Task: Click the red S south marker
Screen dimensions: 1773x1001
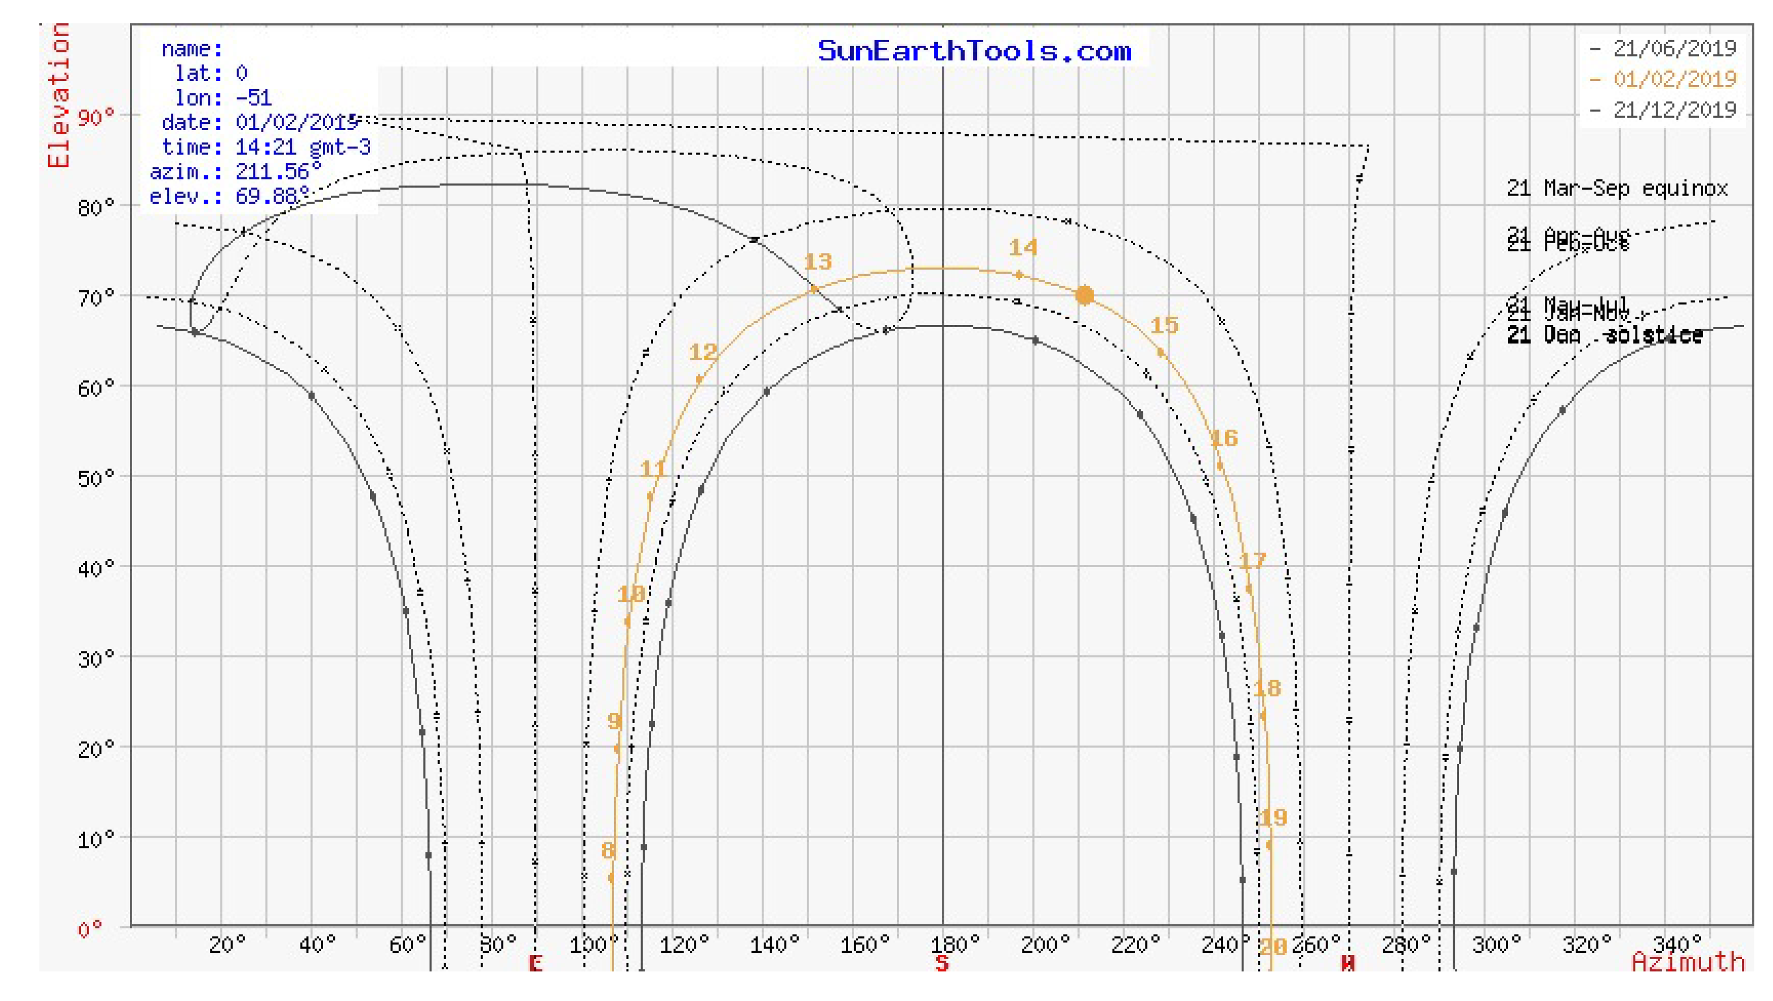Action: tap(942, 963)
